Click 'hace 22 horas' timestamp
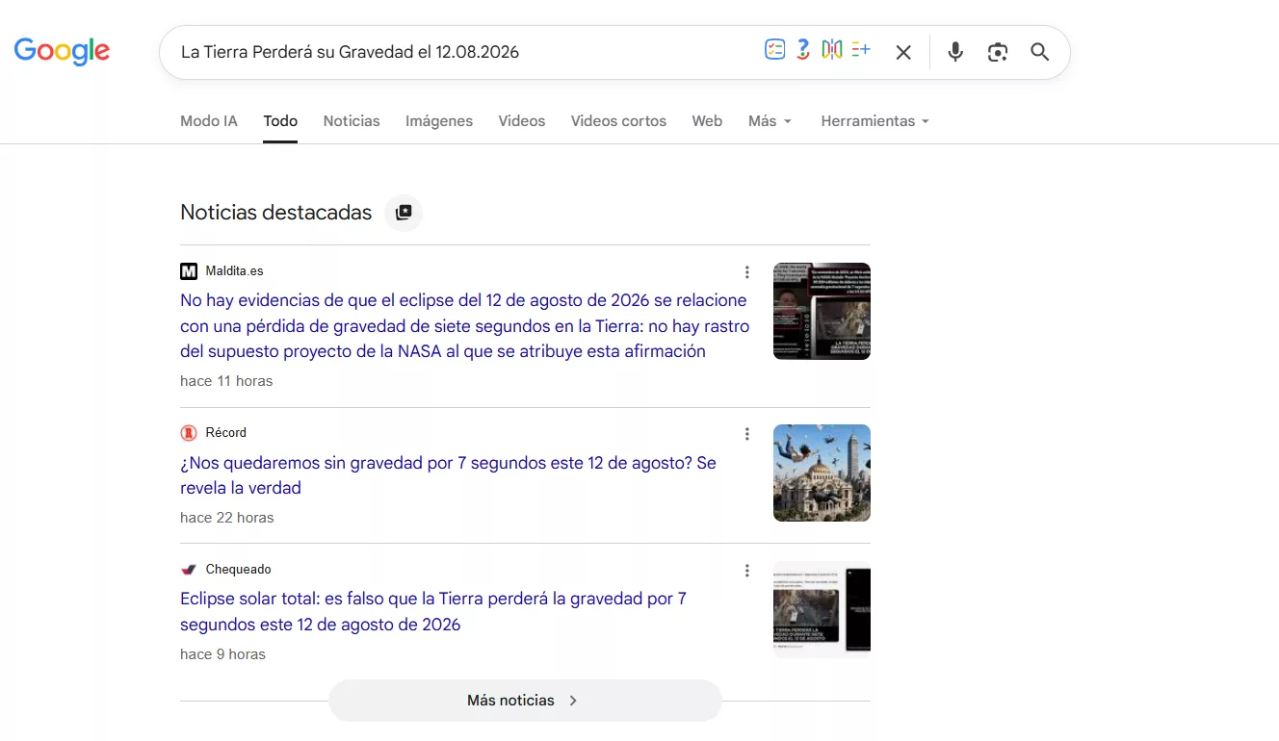The height and width of the screenshot is (741, 1279). point(227,518)
